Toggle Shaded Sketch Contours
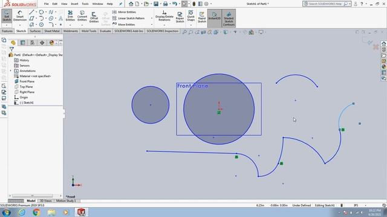Viewport: 387px width, 217px height. 229,19
